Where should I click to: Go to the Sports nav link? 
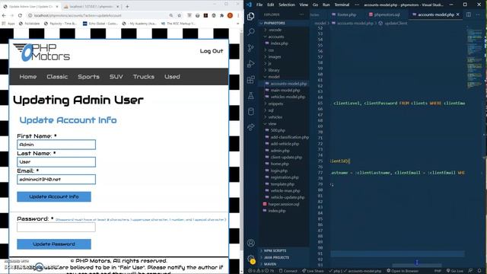point(88,76)
